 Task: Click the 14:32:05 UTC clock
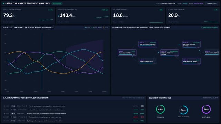[x=212, y=3]
